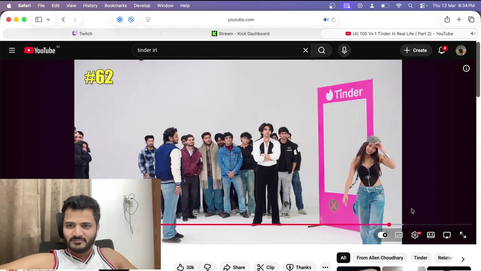Open the notifications bell

click(x=442, y=50)
